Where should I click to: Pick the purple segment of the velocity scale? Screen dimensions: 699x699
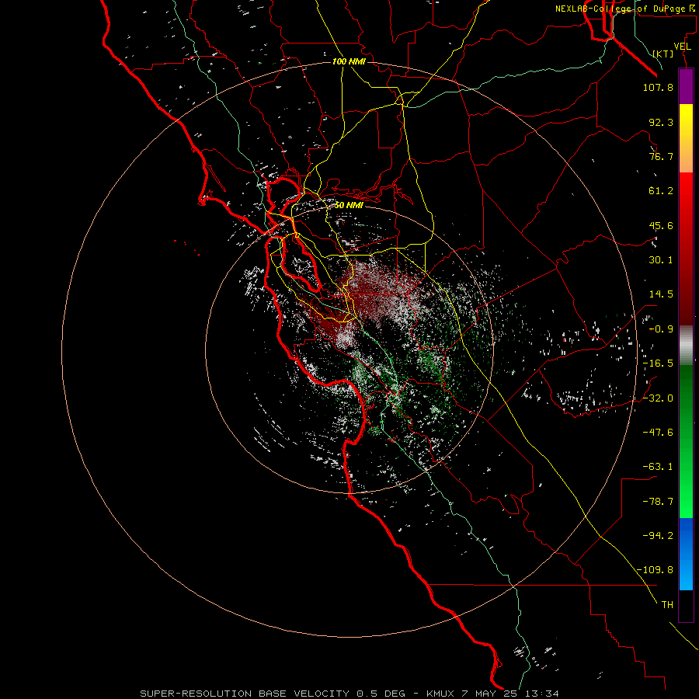[x=686, y=86]
